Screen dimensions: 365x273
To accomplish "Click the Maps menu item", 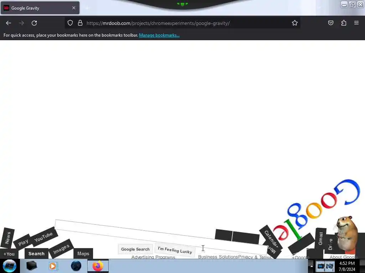I will (x=83, y=254).
